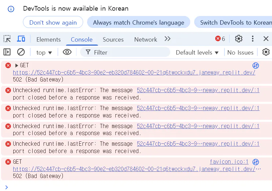Open the last GET 502 replit.dev URL
272x191 pixels.
(x=134, y=169)
